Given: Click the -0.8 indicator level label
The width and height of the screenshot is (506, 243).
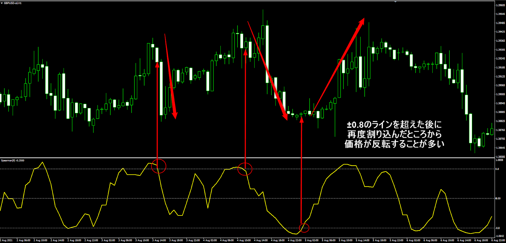Looking at the screenshot, I should [x=498, y=228].
